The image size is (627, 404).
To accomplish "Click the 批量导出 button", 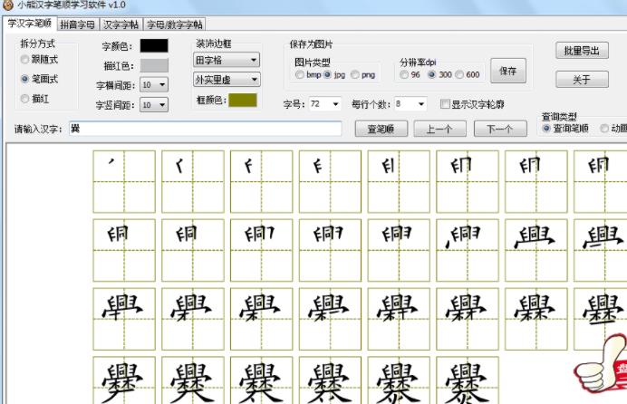I will click(582, 51).
